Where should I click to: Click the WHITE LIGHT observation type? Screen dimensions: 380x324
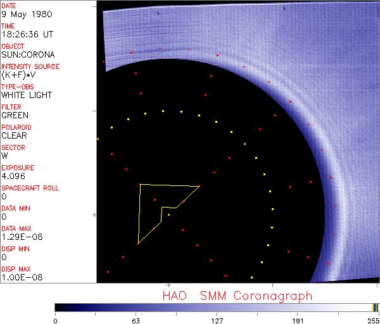[27, 96]
